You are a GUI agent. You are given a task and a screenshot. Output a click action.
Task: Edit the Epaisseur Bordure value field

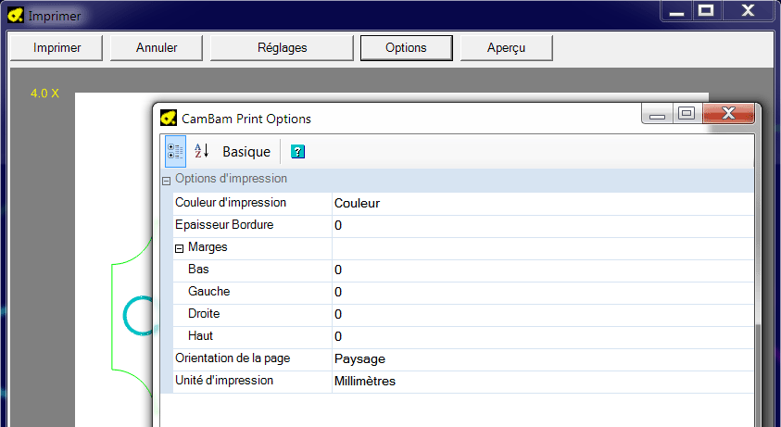point(543,226)
